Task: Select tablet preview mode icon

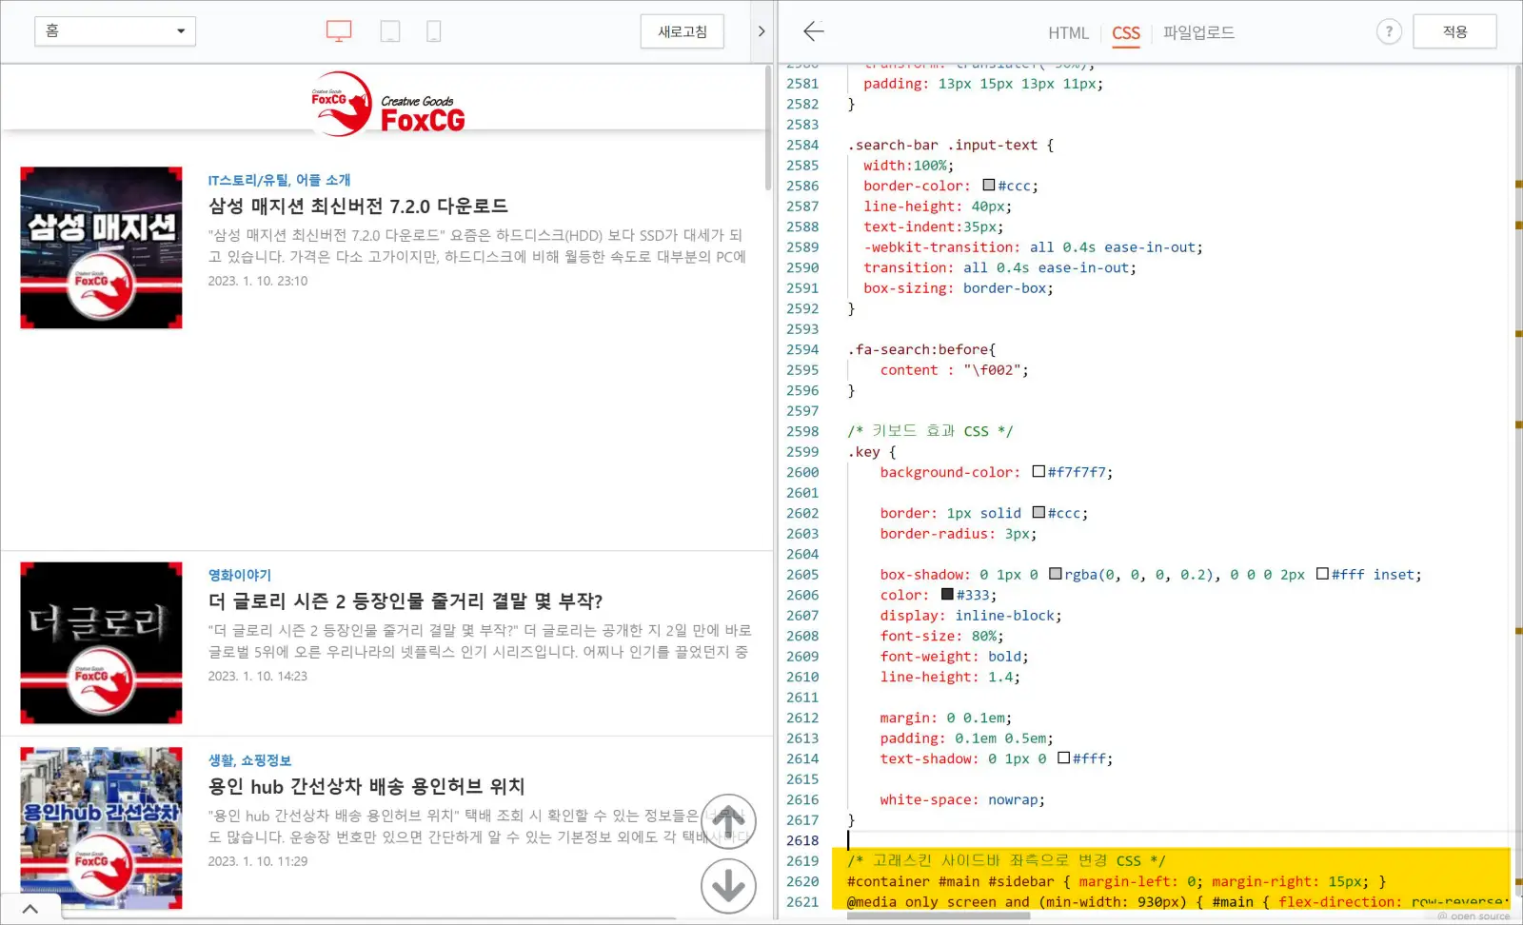Action: [x=389, y=31]
